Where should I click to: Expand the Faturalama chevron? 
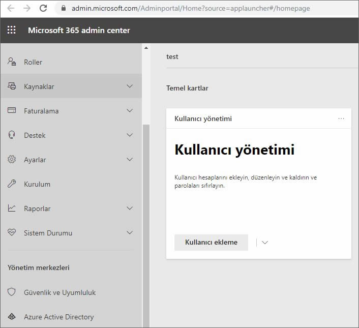[130, 111]
